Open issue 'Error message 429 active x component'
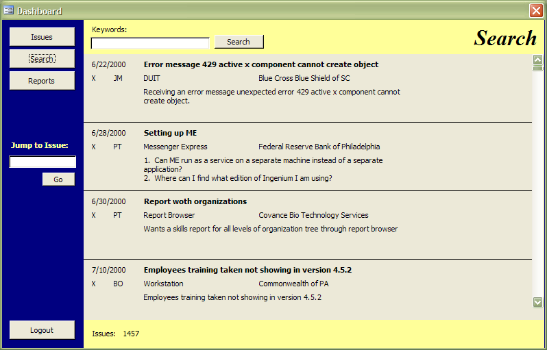547x350 pixels. pyautogui.click(x=260, y=64)
